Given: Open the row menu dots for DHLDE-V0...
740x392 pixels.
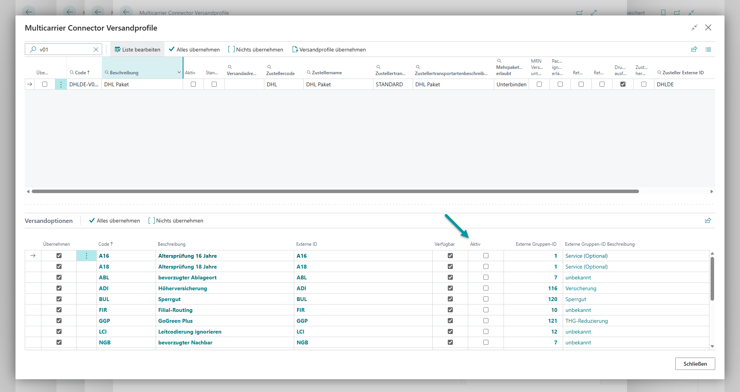Looking at the screenshot, I should [x=61, y=84].
